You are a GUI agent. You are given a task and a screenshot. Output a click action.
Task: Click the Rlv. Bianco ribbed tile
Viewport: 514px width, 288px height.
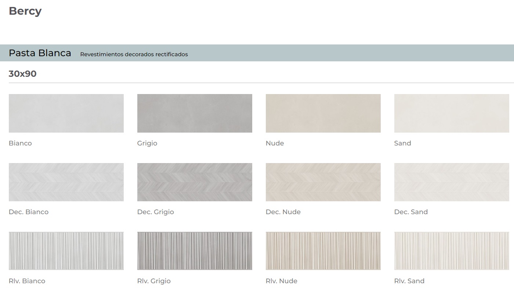[66, 251]
